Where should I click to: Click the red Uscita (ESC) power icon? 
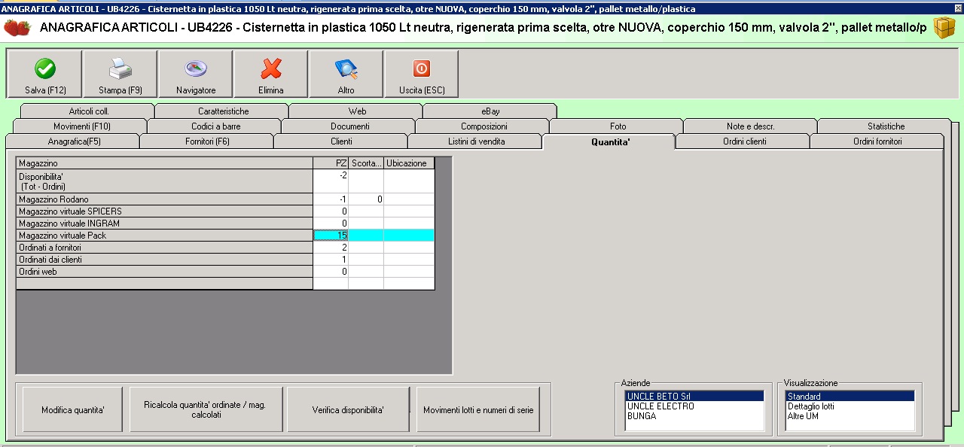coord(422,68)
